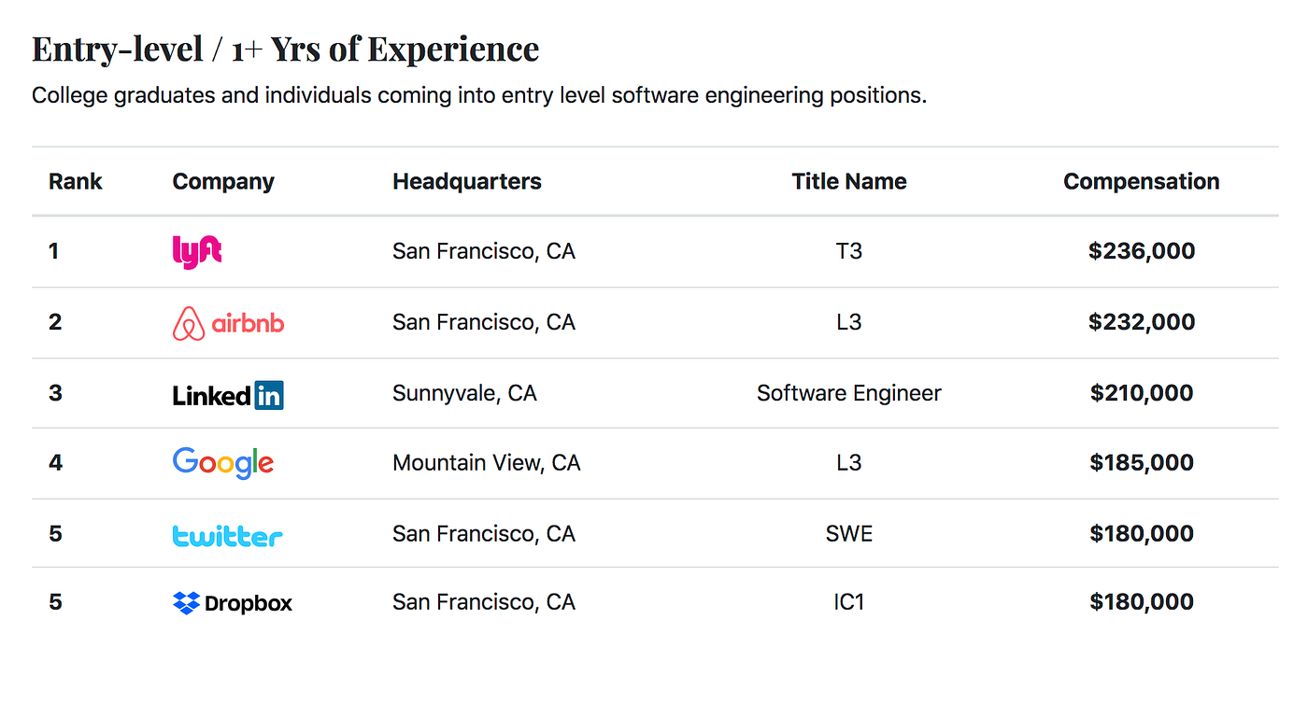Click the Lyft logo
This screenshot has width=1308, height=704.
(x=197, y=252)
